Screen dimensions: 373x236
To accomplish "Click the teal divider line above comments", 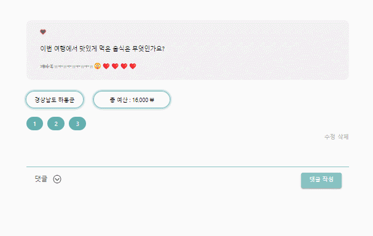I will click(187, 167).
